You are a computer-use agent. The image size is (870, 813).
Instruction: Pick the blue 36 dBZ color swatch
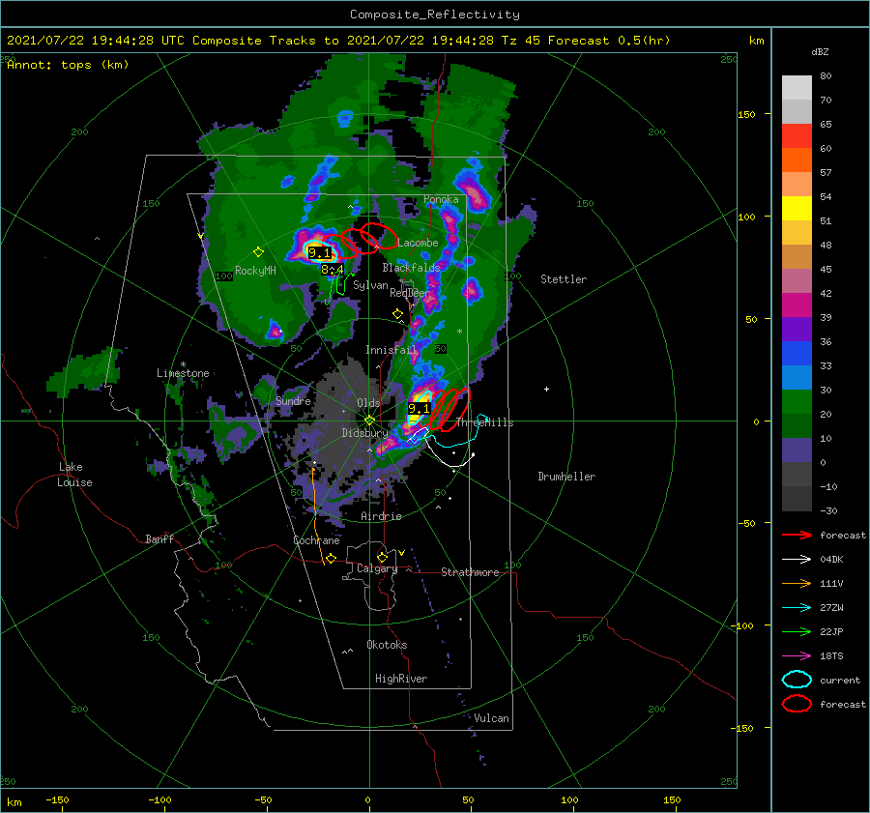click(797, 354)
